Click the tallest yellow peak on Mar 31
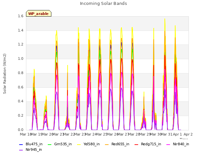The image size is (208, 156). (165, 19)
